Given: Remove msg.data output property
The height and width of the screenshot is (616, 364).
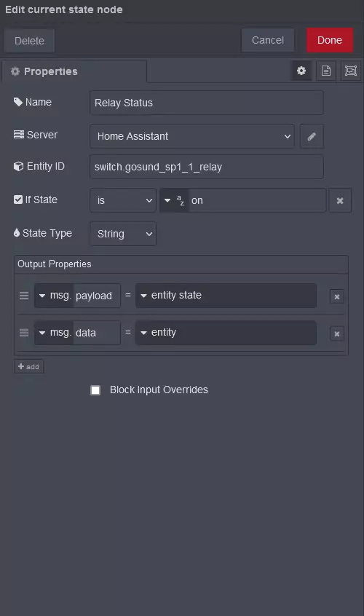Looking at the screenshot, I should tap(337, 334).
